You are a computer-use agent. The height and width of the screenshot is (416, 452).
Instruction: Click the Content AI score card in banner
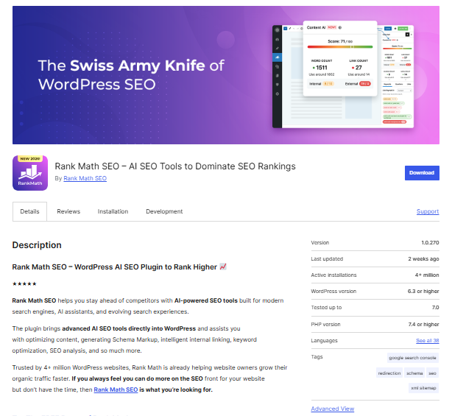pyautogui.click(x=340, y=58)
